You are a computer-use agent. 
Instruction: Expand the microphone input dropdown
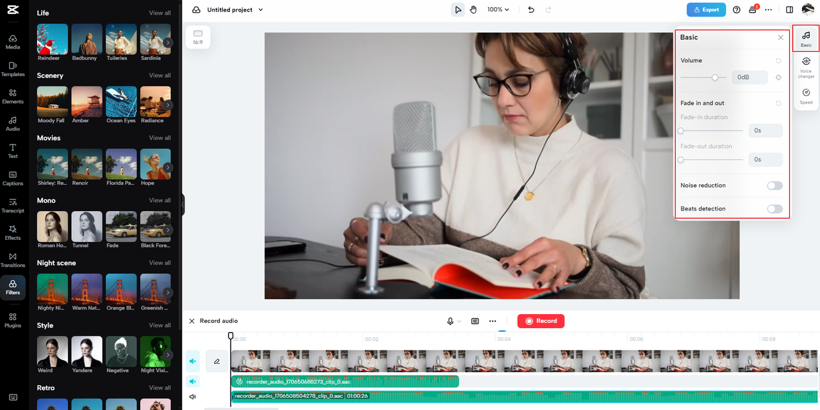[x=454, y=321]
